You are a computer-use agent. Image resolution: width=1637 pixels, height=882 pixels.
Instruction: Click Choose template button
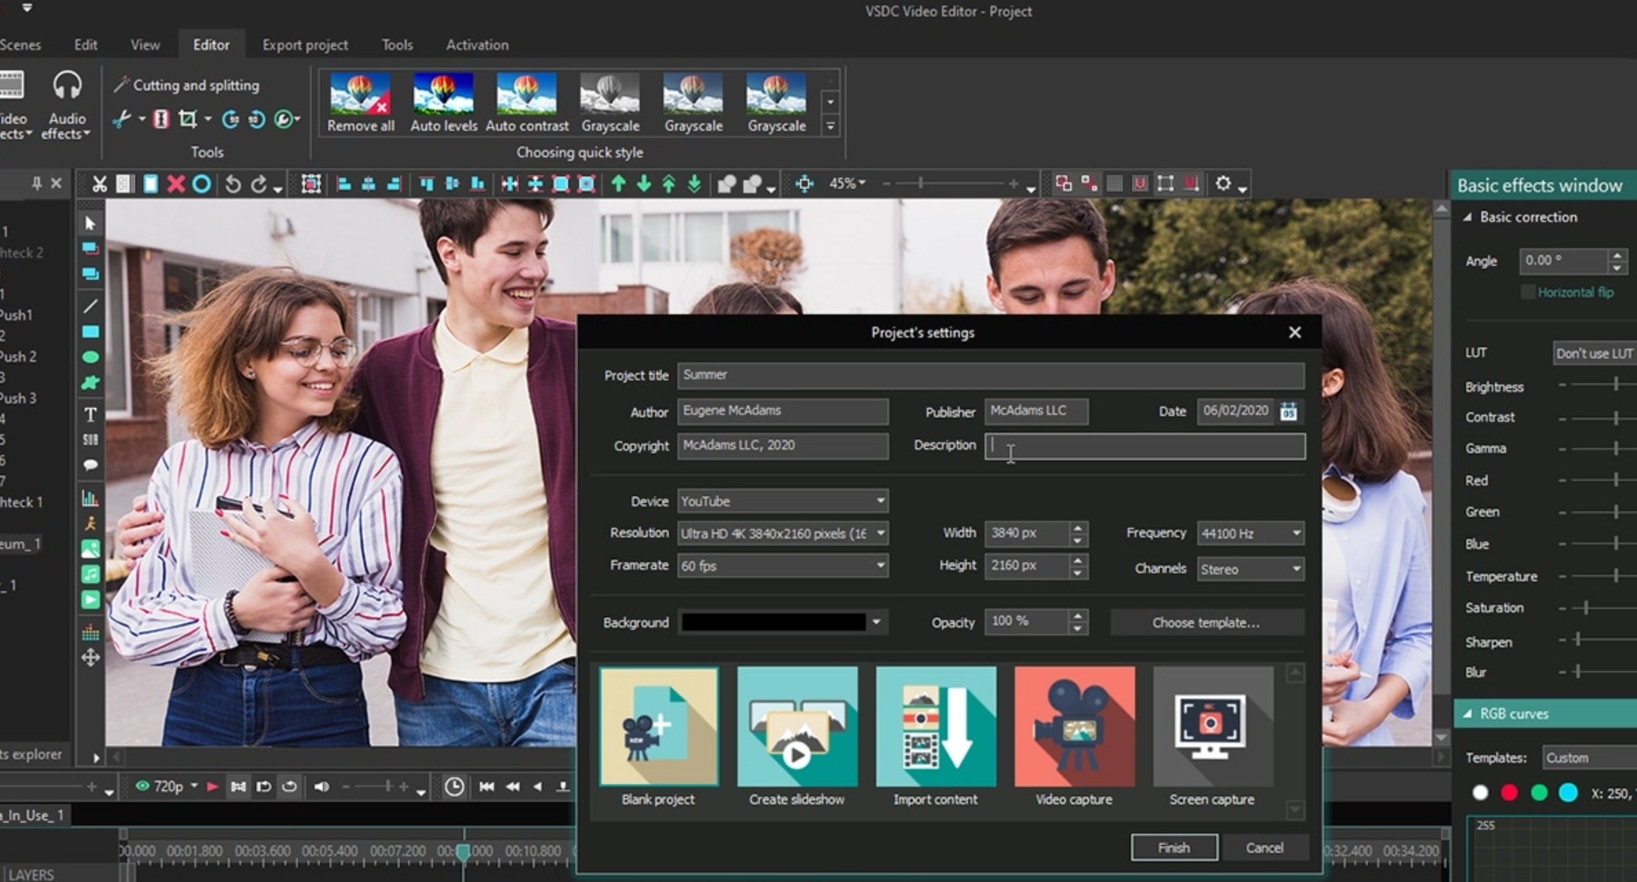(x=1207, y=622)
